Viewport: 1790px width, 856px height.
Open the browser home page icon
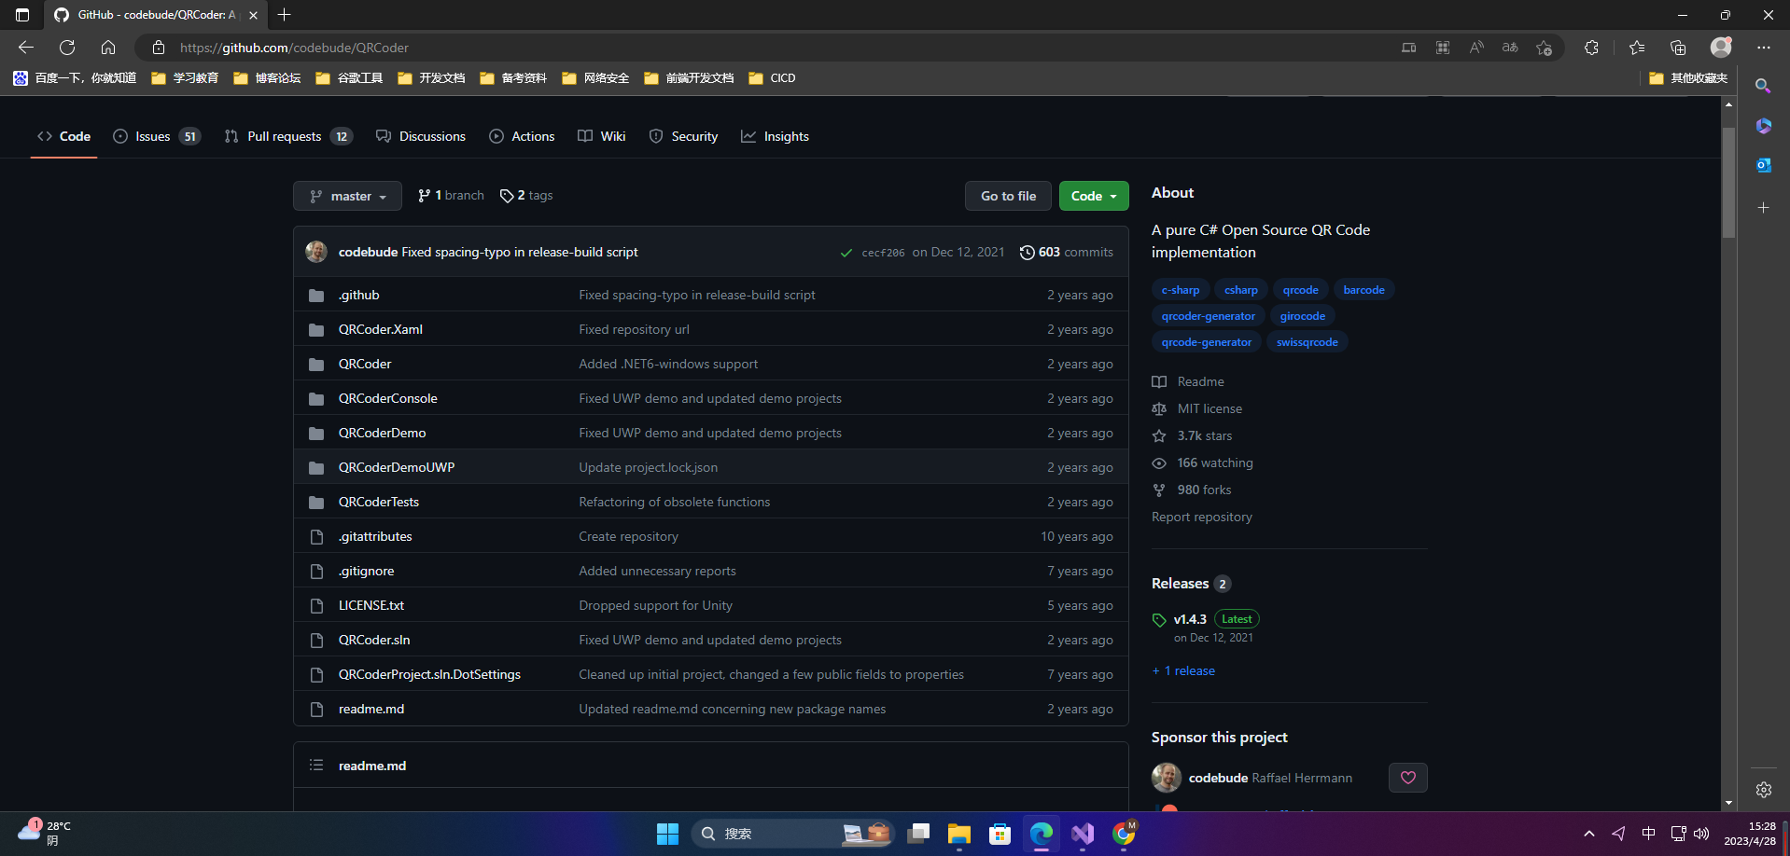108,48
